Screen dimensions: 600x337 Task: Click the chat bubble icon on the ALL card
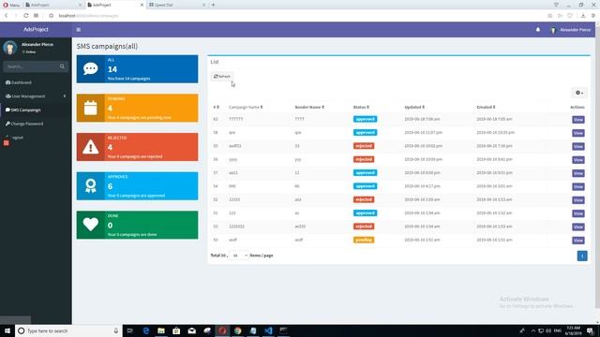pos(91,68)
